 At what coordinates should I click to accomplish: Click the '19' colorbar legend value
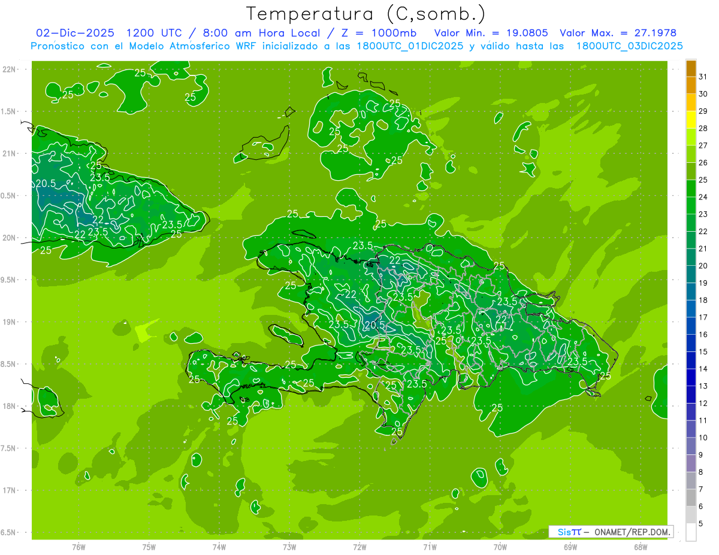(703, 283)
